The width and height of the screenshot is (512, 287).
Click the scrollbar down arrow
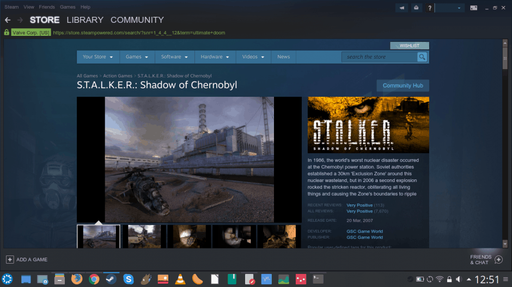click(x=505, y=244)
